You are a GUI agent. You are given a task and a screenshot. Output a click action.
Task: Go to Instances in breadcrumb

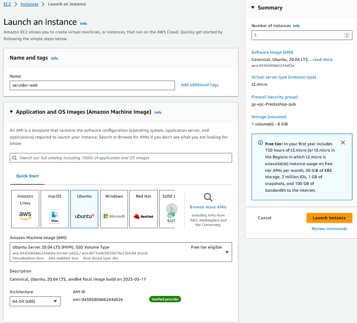(x=29, y=4)
